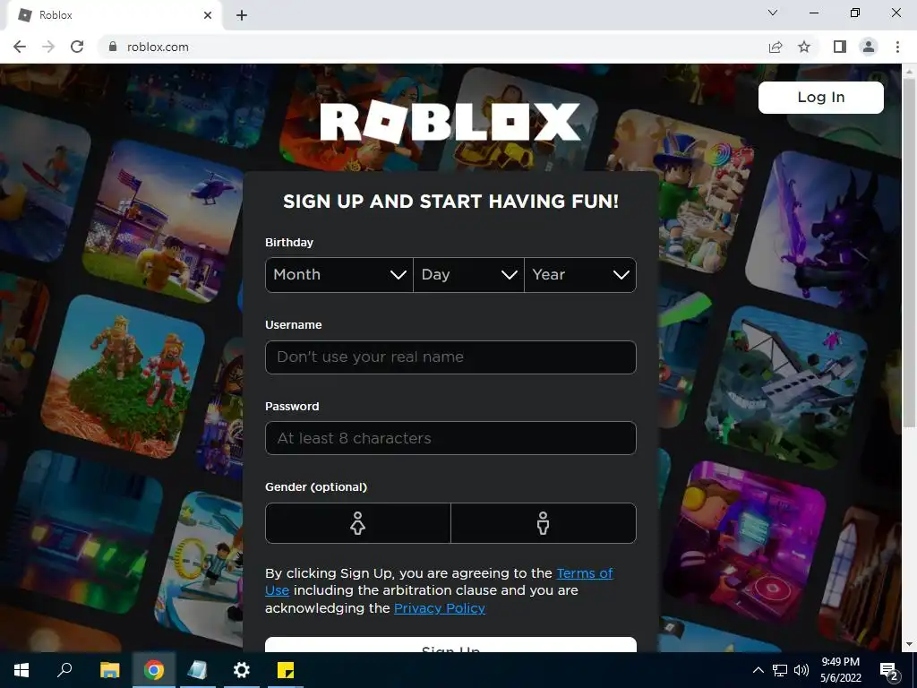Open Sticky Notes taskbar icon
Image resolution: width=917 pixels, height=688 pixels.
pos(286,670)
